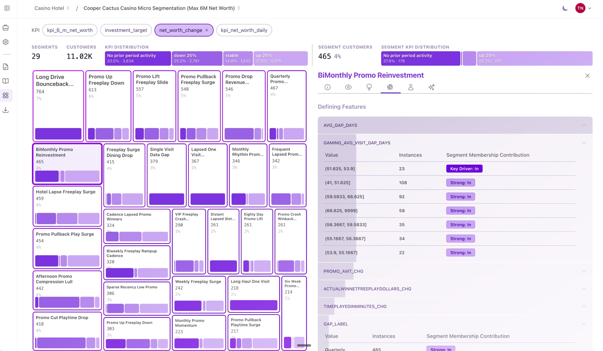The image size is (603, 351).
Task: Open the document icon in the left sidebar
Action: click(6, 67)
